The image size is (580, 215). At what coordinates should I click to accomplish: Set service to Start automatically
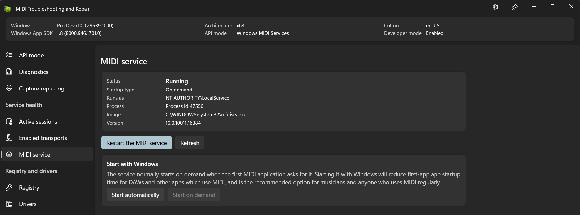point(135,195)
